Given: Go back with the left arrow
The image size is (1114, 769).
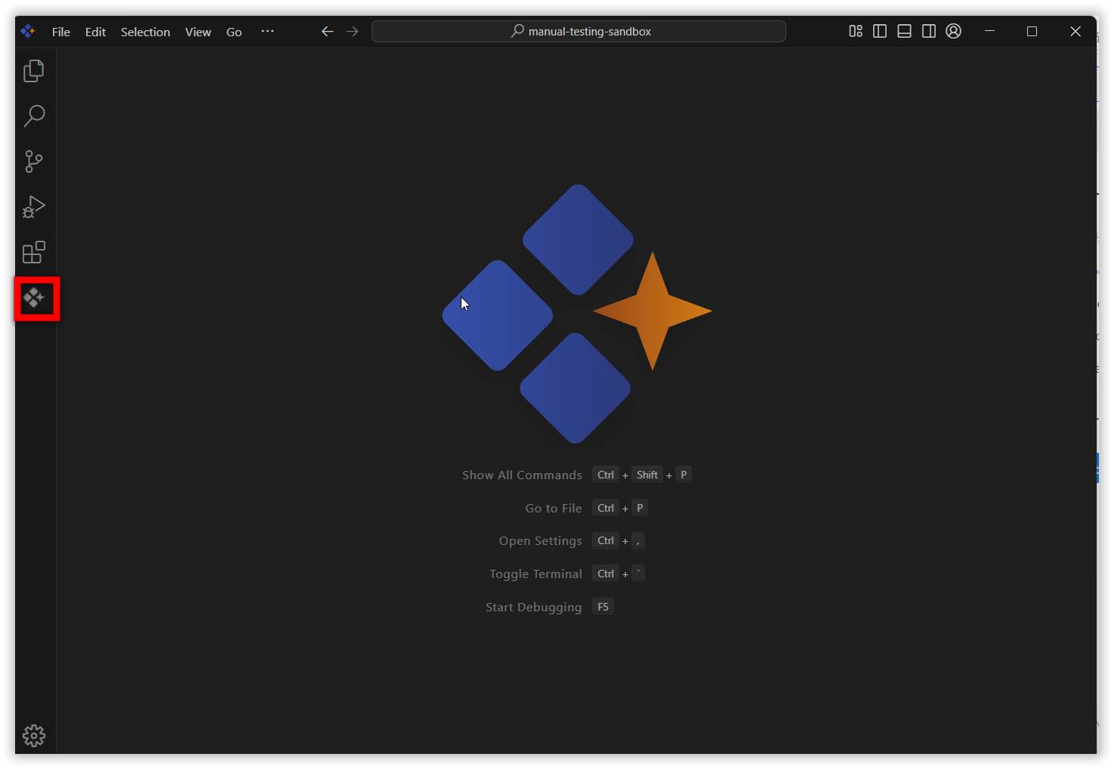Looking at the screenshot, I should [327, 31].
